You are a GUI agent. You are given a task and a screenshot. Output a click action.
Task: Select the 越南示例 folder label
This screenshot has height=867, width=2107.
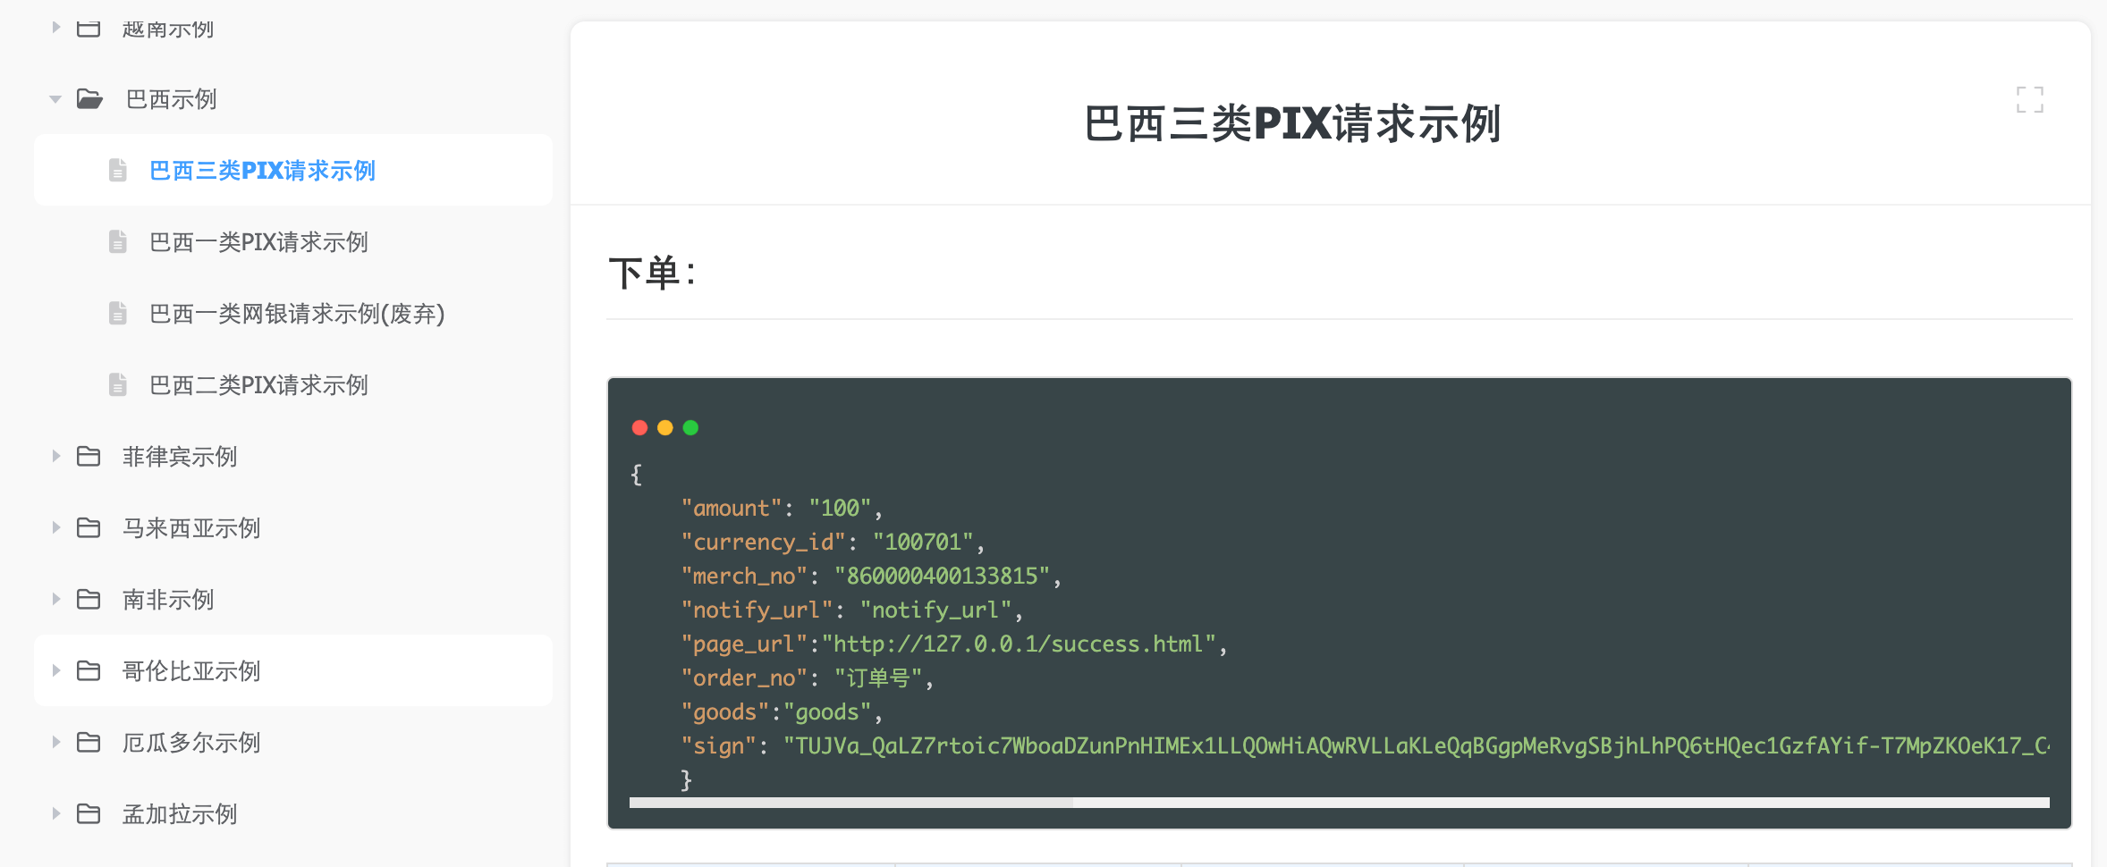click(x=168, y=29)
